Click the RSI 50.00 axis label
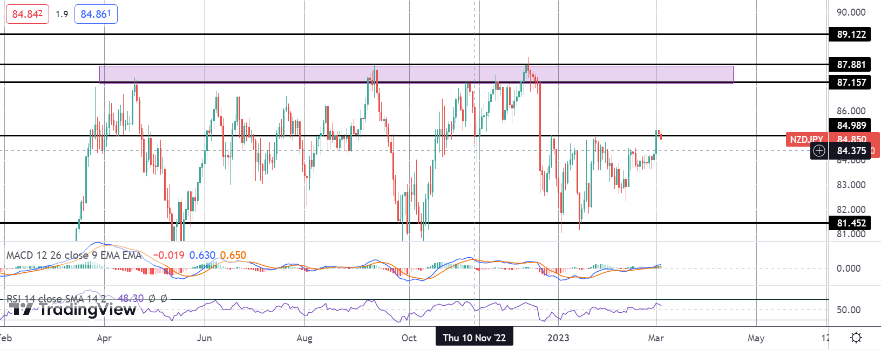881x351 pixels. 848,310
